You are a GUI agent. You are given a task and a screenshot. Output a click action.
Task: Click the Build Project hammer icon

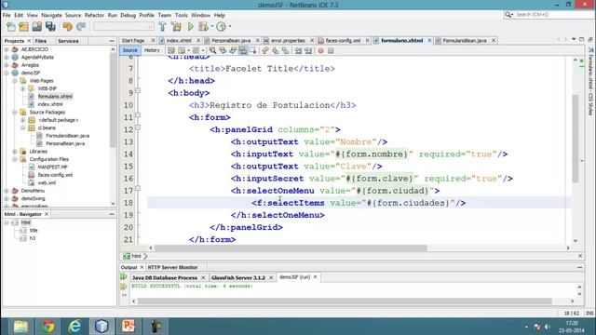point(162,27)
